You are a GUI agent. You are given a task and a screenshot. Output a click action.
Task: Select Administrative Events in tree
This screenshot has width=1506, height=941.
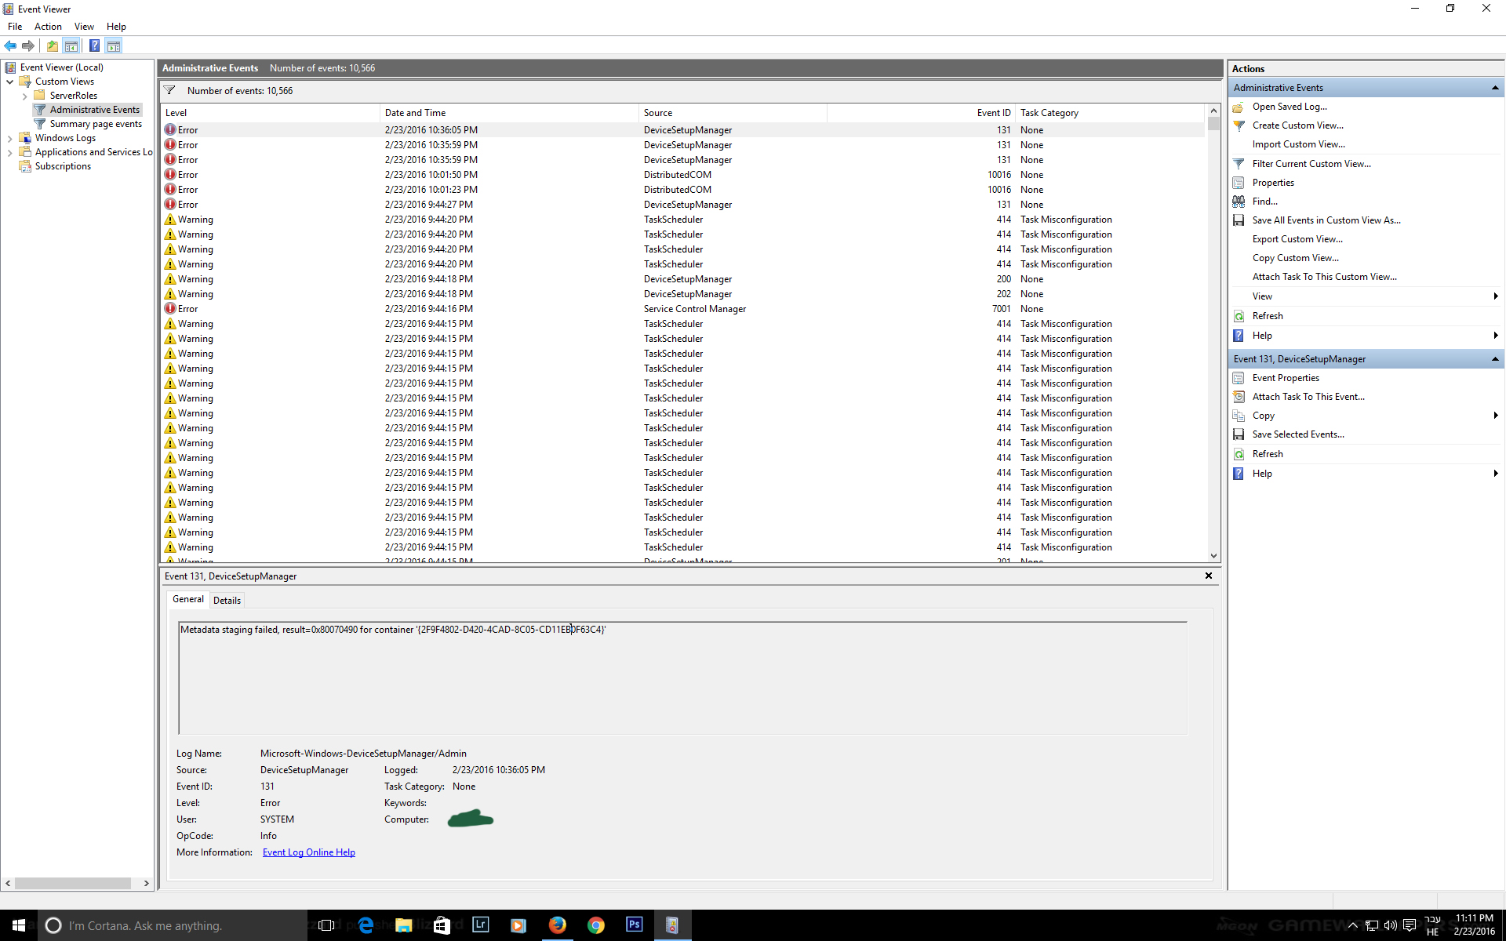pos(94,110)
